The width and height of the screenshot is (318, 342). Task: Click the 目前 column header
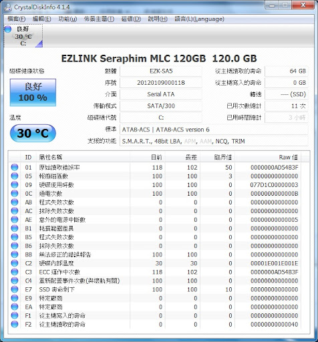148,157
